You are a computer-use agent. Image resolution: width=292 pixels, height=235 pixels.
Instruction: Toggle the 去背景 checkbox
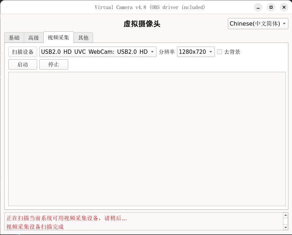pos(220,52)
